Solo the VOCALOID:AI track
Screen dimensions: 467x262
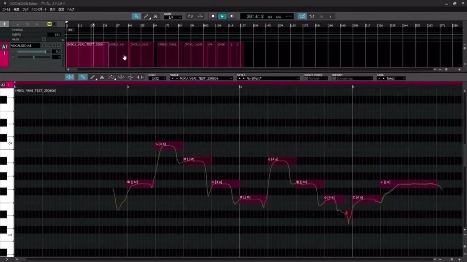click(x=54, y=45)
